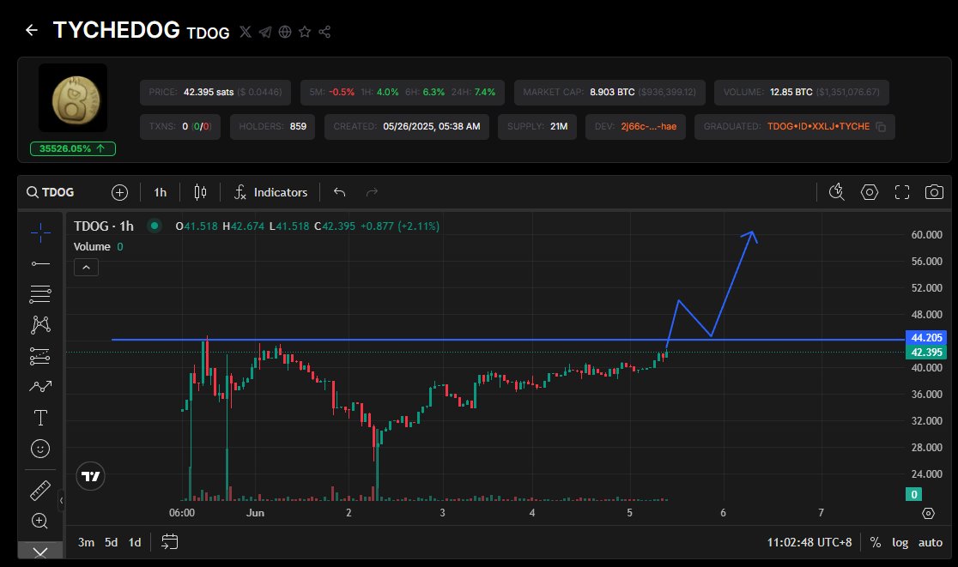The image size is (958, 567).
Task: Enable logarithmic price scale
Action: click(x=900, y=542)
